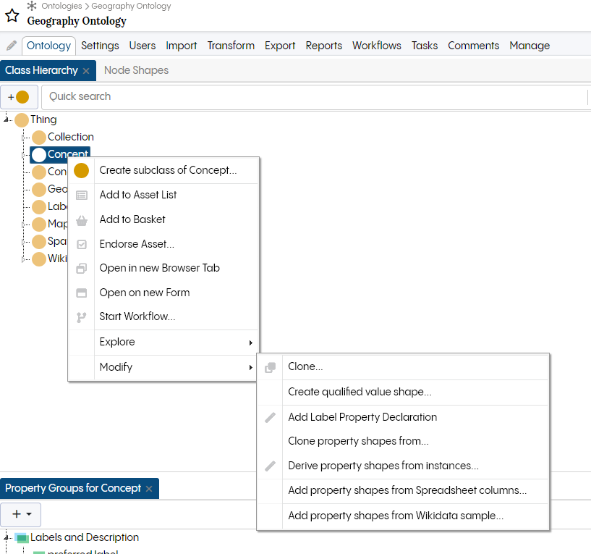Screen dimensions: 591x554
Task: Click the star favorite icon near the breadcrumb
Action: click(11, 15)
